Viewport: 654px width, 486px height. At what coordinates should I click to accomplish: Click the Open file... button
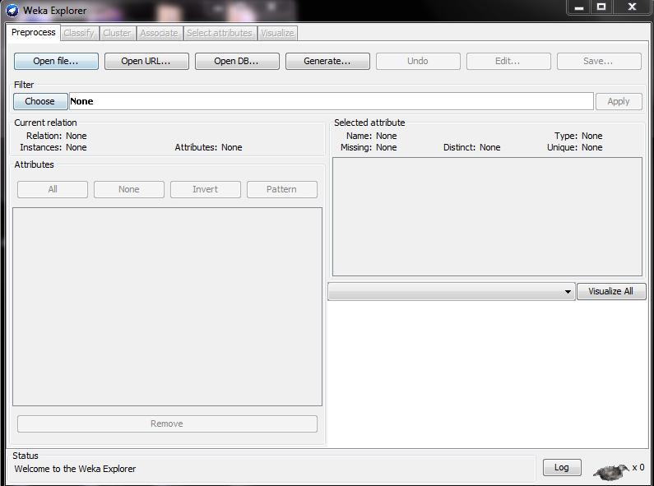tap(56, 61)
